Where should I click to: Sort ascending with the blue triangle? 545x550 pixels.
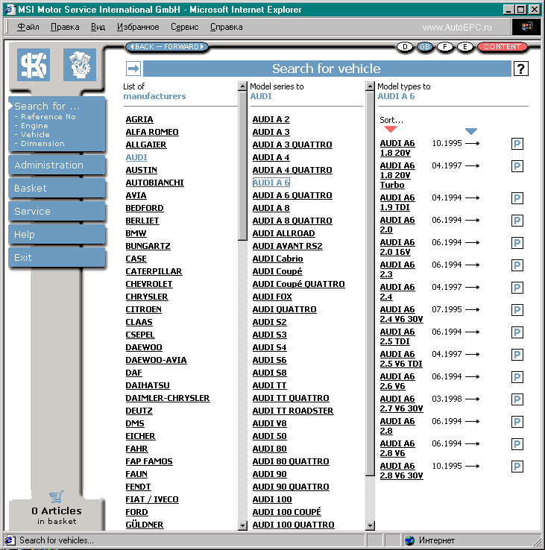tap(470, 131)
